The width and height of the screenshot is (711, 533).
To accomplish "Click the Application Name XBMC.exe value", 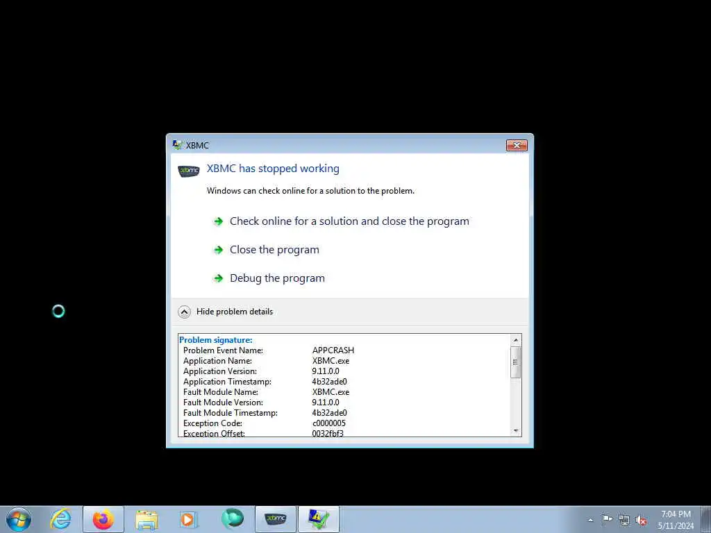I will point(331,361).
